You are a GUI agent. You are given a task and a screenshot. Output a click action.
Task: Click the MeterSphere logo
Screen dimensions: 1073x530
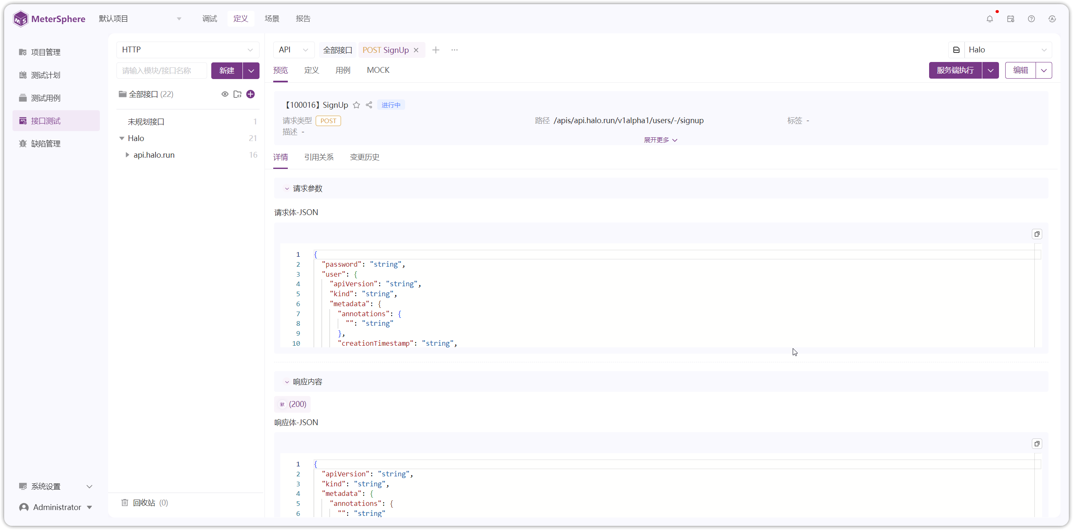coord(49,19)
